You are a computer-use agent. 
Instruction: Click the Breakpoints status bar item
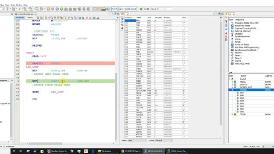(9, 147)
